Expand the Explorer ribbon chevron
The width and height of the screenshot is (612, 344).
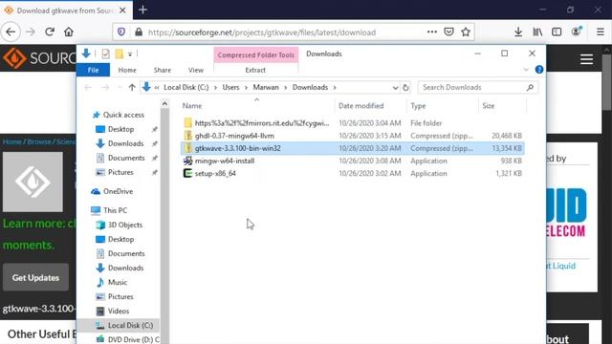pos(526,70)
